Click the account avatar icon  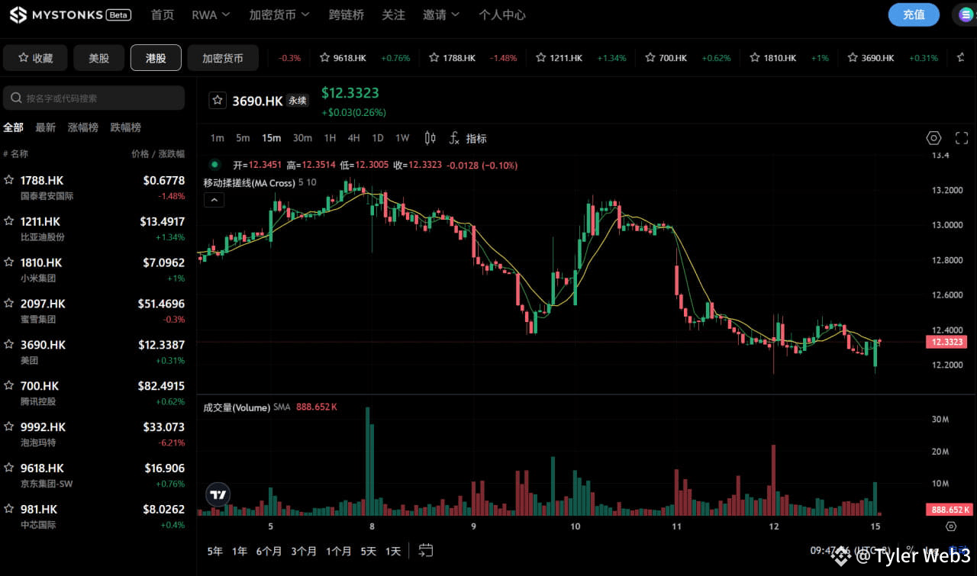(x=966, y=14)
